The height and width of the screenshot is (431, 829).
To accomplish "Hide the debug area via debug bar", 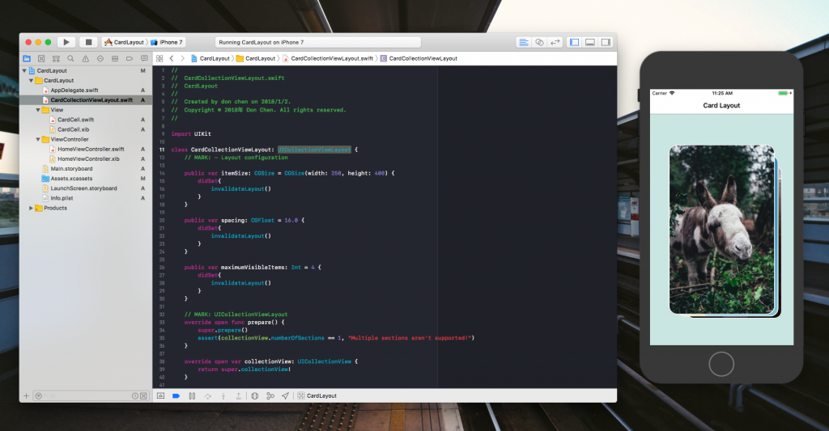I will coord(161,395).
